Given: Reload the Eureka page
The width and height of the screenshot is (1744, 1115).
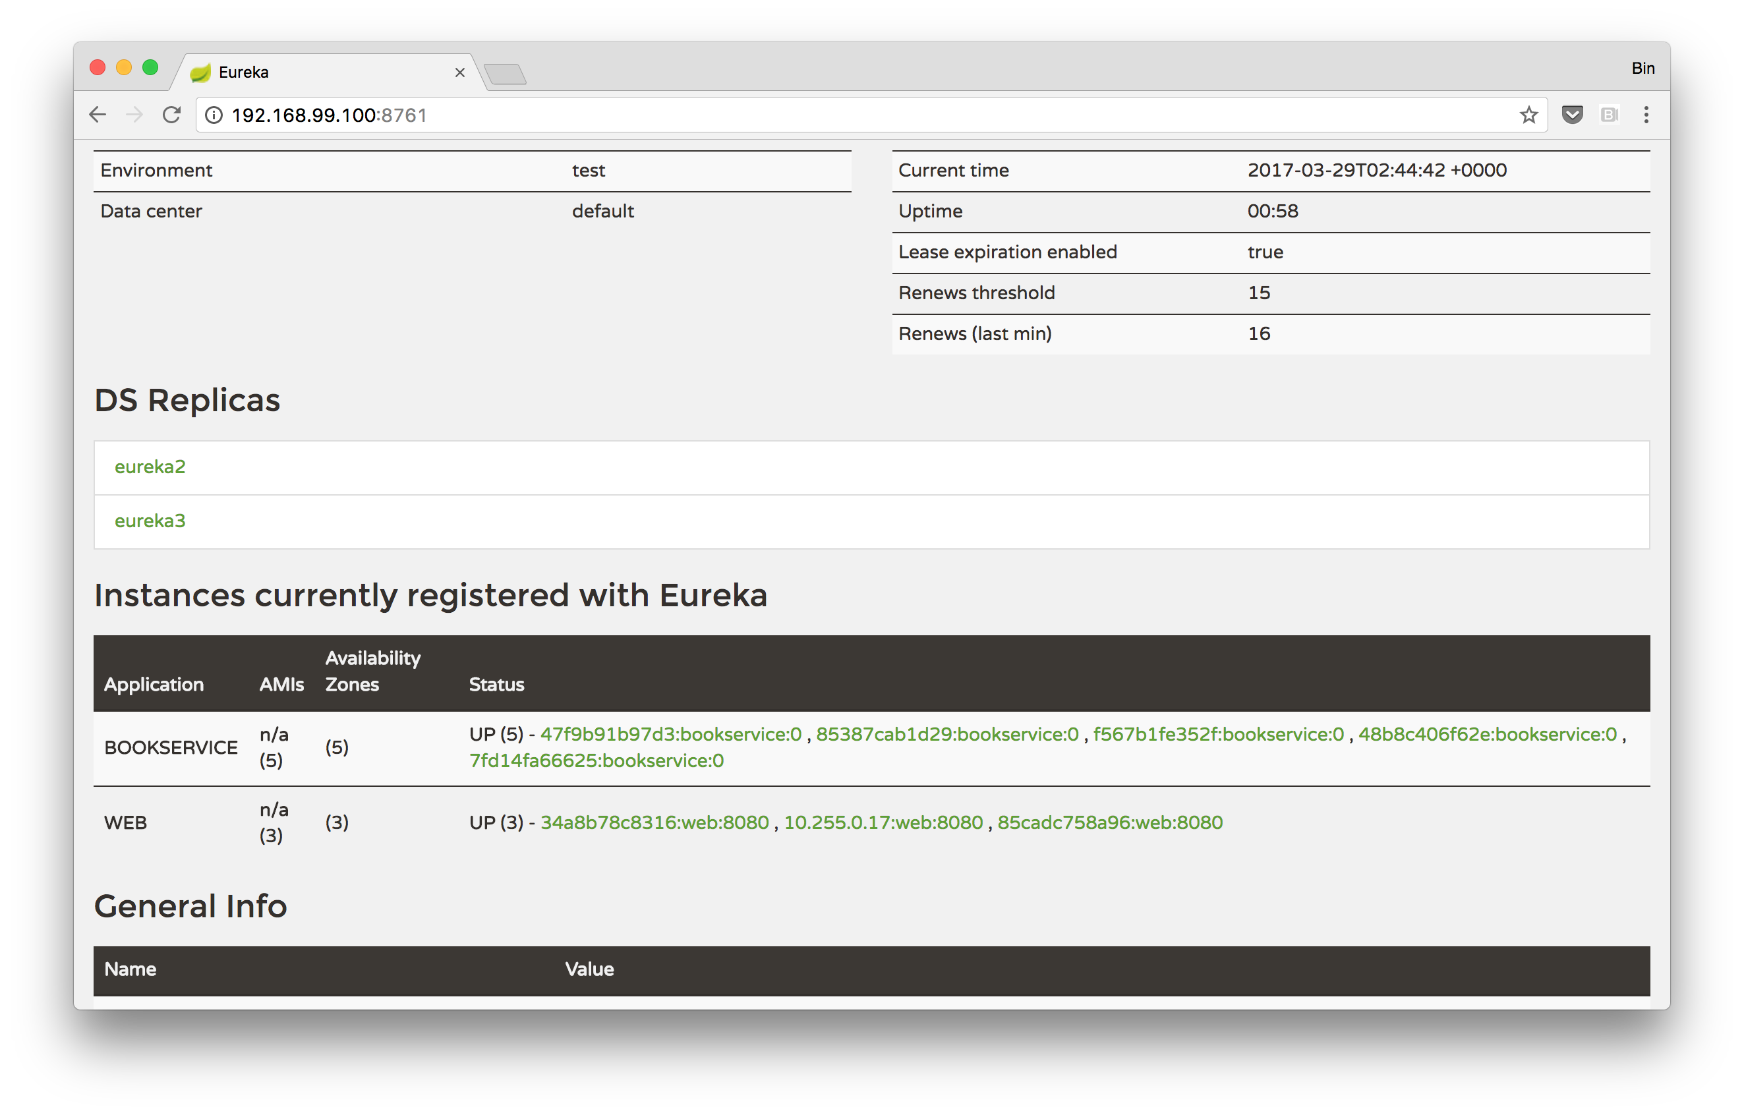Looking at the screenshot, I should tap(171, 115).
